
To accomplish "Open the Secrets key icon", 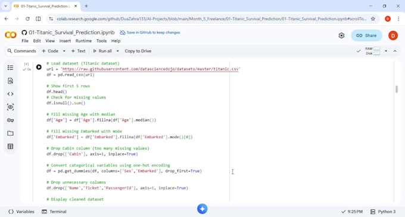I will point(10,120).
